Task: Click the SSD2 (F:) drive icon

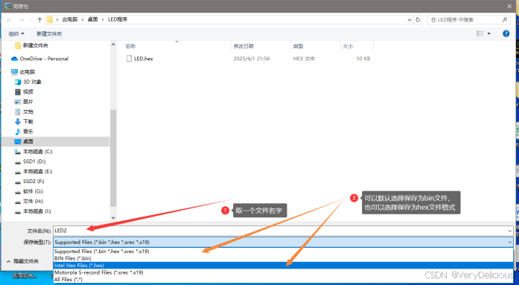Action: [18, 182]
